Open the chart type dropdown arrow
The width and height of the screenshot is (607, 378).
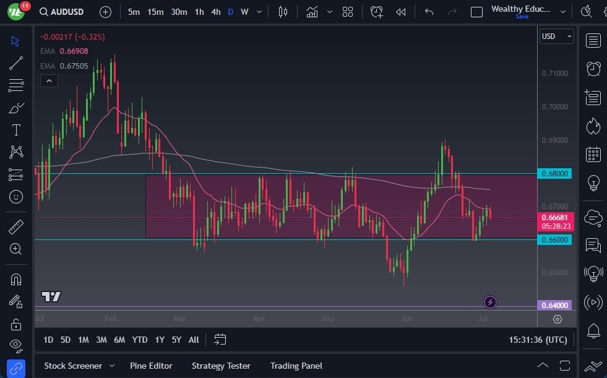[330, 12]
